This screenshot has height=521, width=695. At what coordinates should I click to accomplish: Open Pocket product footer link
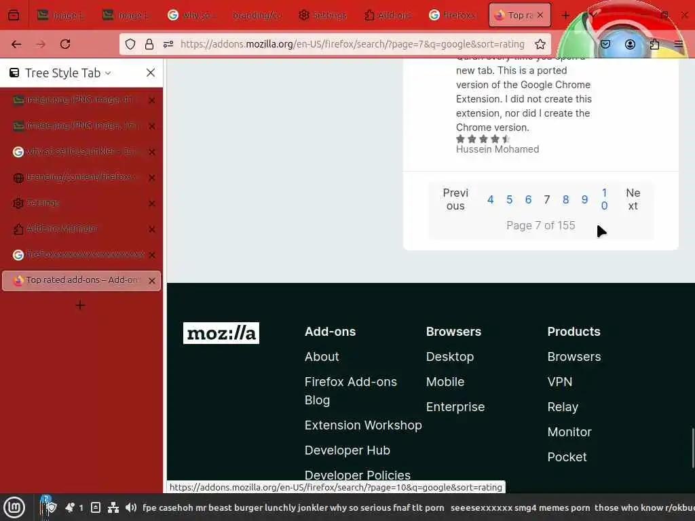point(567,457)
